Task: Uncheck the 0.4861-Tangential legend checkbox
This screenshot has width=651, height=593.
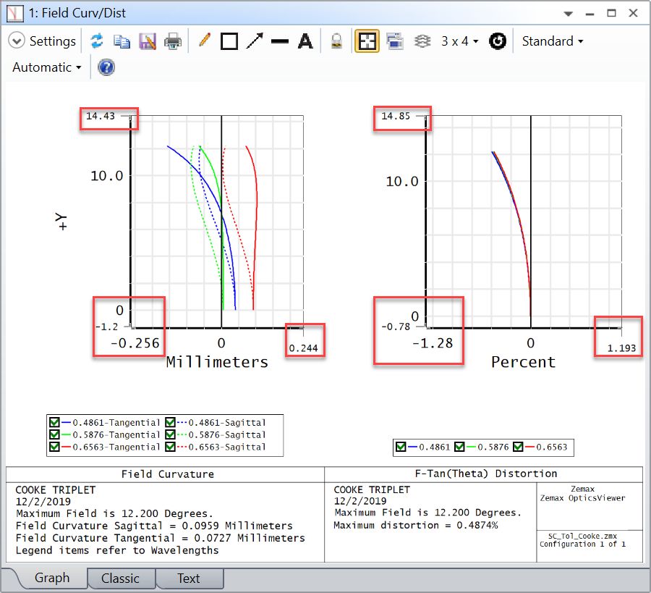Action: (x=54, y=423)
